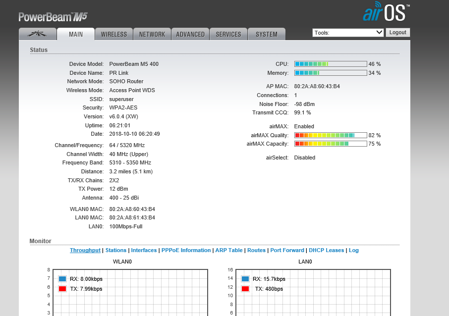Switch to the Wireless tab

coord(114,34)
